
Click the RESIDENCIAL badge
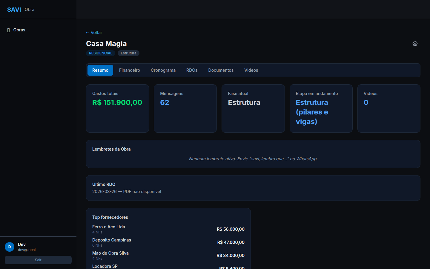coord(101,53)
